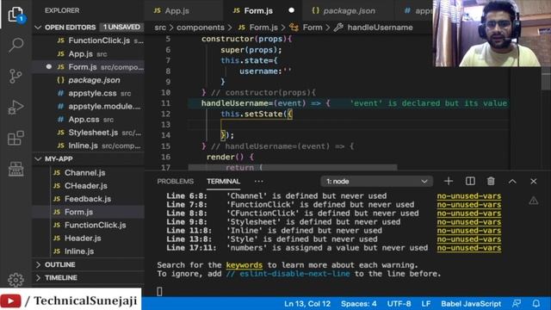The height and width of the screenshot is (310, 551).
Task: Open Feedback.js in MY-APP tree
Action: pos(88,199)
